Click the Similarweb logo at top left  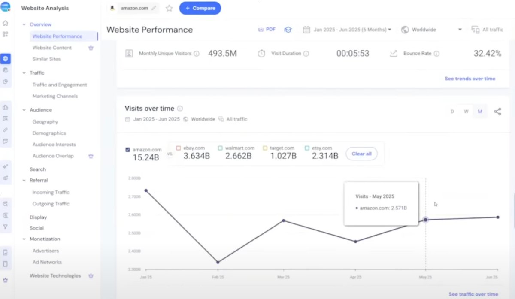pos(5,7)
